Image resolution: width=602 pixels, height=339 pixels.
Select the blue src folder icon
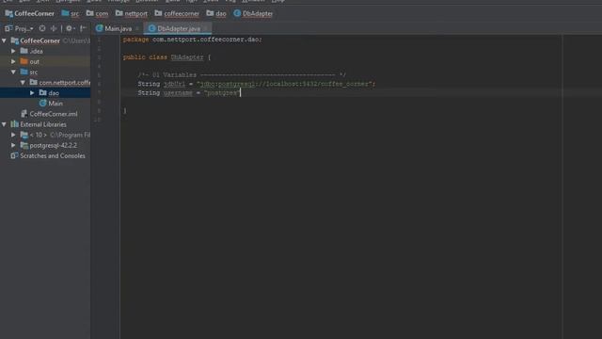point(24,72)
